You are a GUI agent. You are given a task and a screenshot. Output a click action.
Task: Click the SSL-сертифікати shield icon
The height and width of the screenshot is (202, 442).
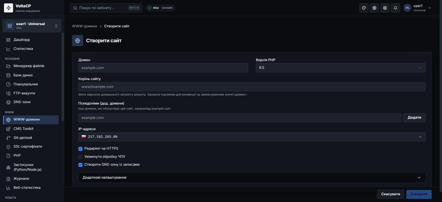(8, 146)
